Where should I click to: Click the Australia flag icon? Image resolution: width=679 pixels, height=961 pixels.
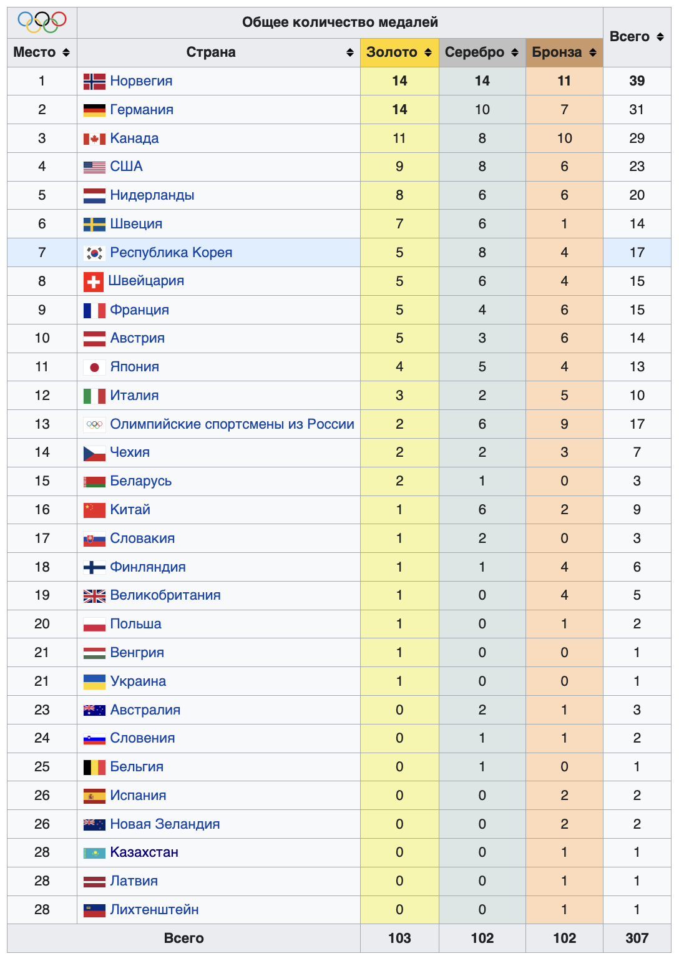[x=94, y=710]
